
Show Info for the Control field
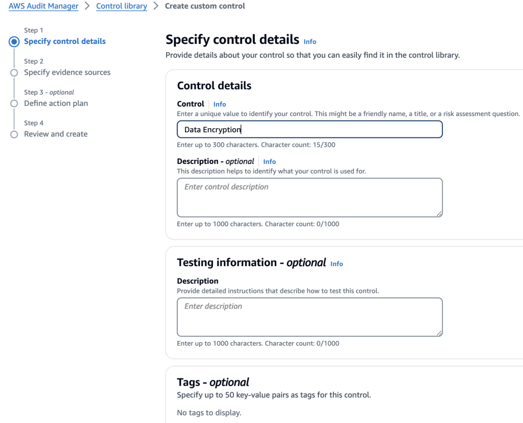pos(220,104)
